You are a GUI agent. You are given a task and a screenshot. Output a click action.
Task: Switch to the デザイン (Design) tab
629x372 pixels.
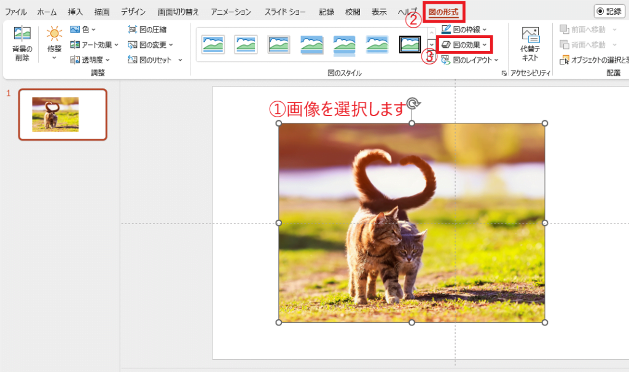133,12
